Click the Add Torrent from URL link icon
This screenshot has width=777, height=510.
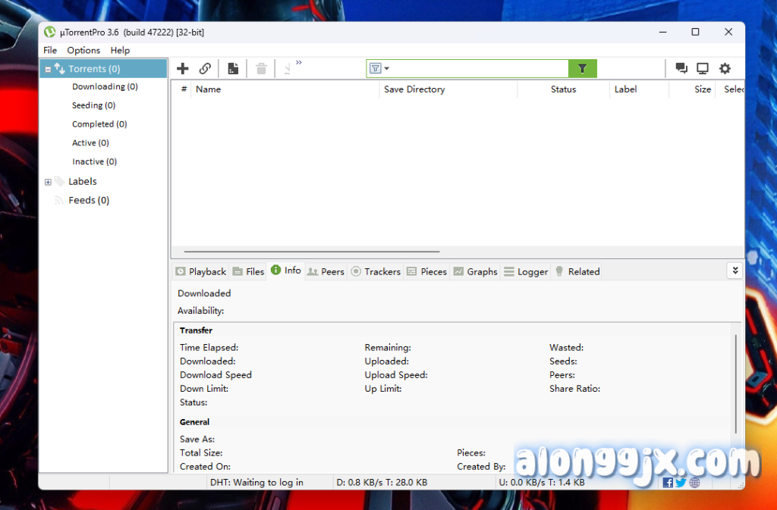[x=205, y=69]
